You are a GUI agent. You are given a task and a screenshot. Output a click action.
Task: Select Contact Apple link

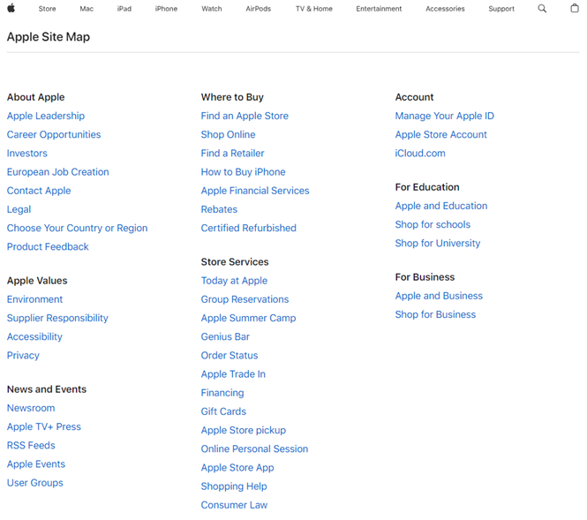(39, 191)
